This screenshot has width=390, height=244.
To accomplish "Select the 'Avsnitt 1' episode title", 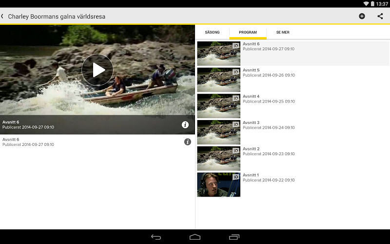I will coord(251,175).
